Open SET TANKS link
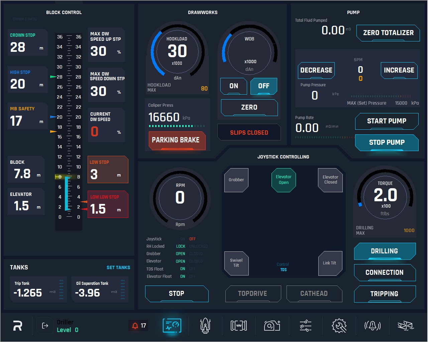This screenshot has width=428, height=342. pos(118,267)
